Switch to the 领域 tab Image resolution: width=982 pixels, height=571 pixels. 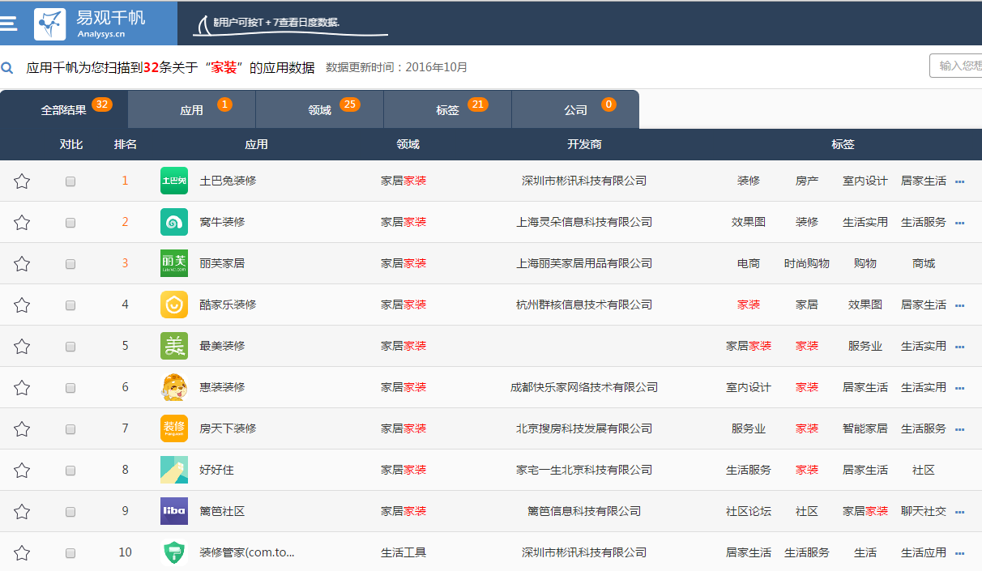pyautogui.click(x=320, y=109)
